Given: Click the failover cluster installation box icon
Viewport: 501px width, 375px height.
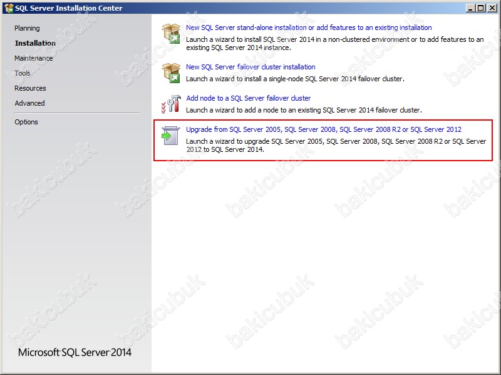Looking at the screenshot, I should (171, 72).
